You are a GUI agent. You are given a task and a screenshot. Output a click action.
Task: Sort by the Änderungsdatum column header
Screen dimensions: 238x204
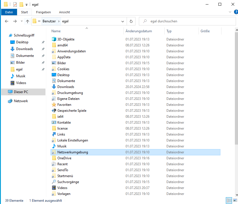139,31
